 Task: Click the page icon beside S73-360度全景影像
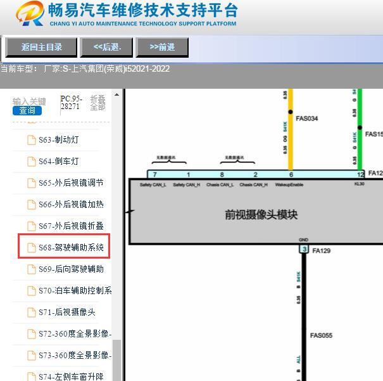(31, 355)
